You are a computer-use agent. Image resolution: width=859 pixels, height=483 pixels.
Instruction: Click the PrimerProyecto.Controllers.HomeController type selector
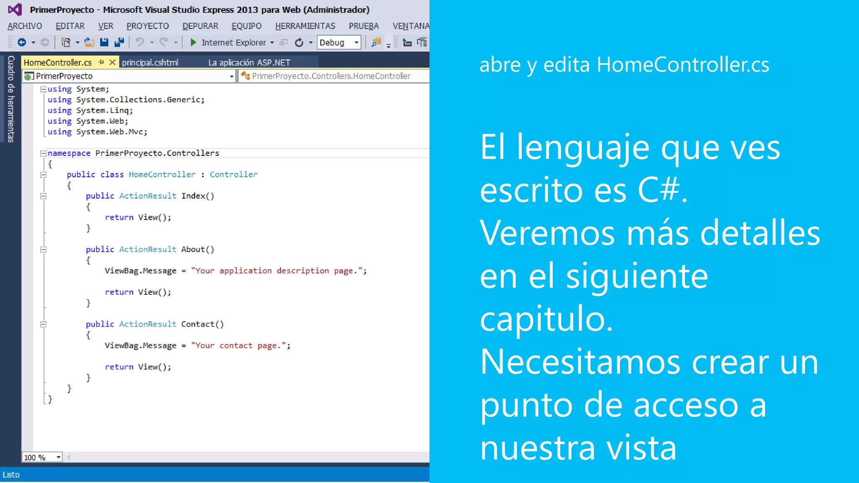(x=334, y=76)
